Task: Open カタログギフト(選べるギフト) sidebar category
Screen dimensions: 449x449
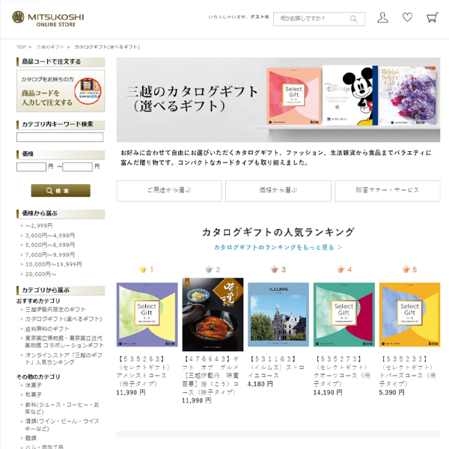Action: [x=64, y=319]
